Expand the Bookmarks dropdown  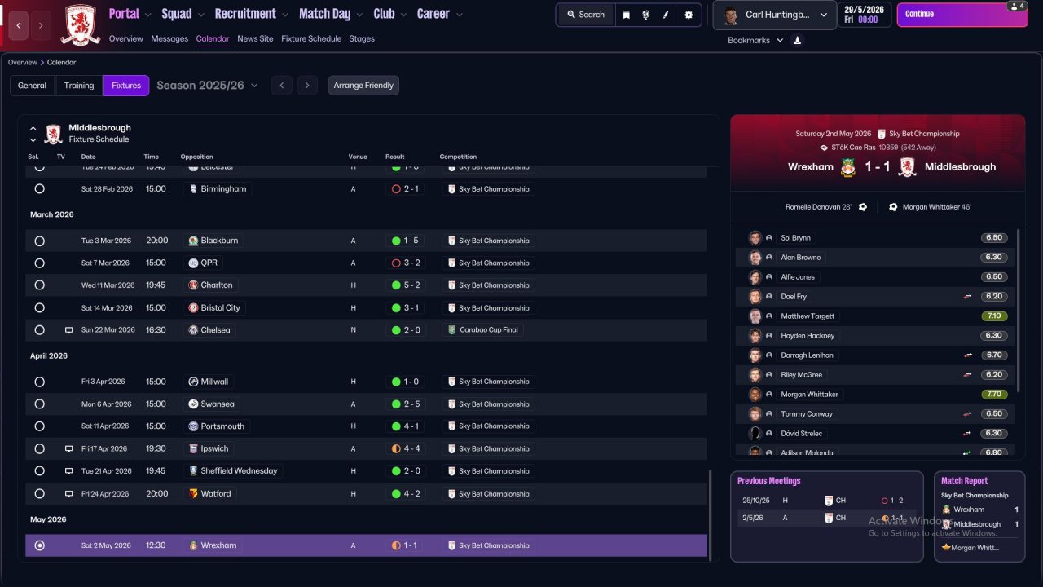755,40
